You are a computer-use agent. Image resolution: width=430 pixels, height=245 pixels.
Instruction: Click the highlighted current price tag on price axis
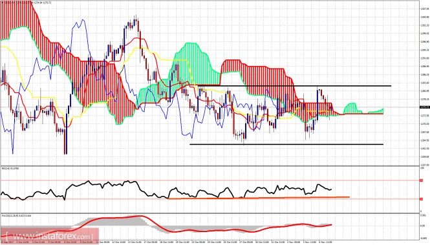point(424,107)
